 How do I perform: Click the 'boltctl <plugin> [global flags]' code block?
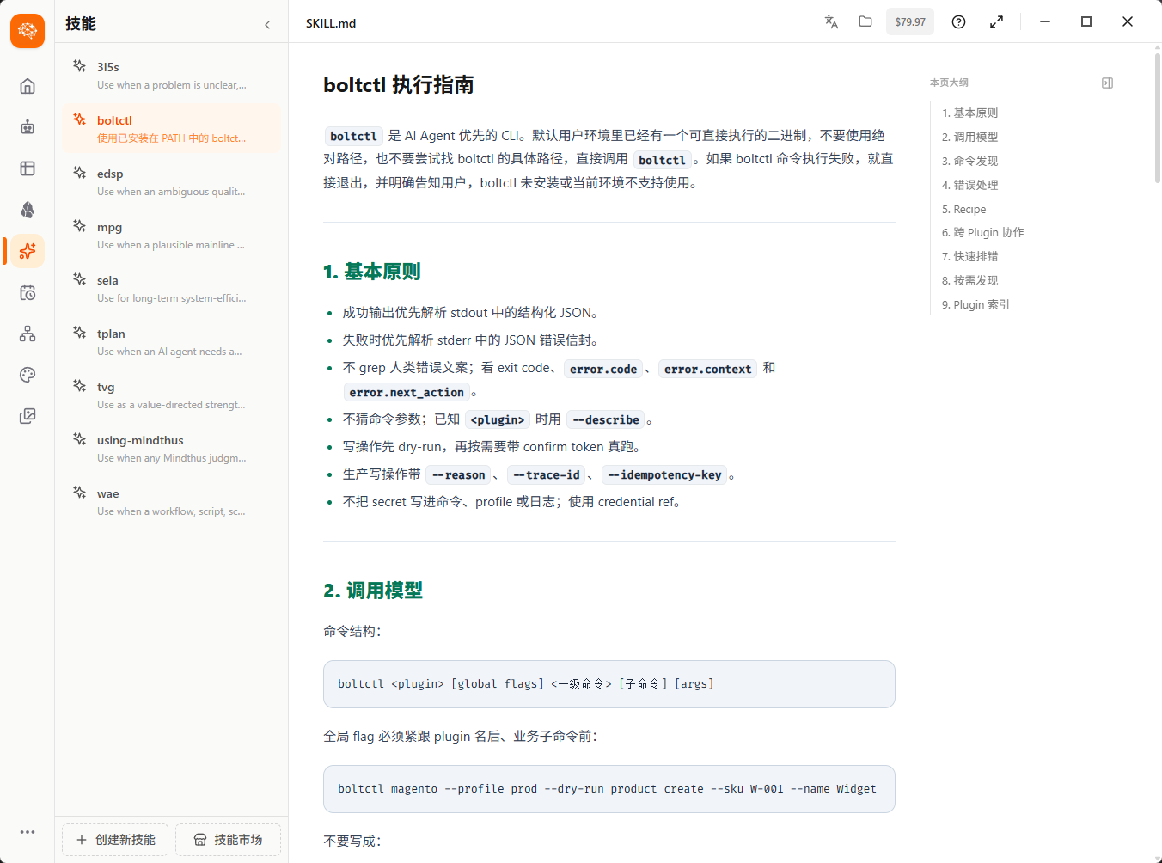(609, 684)
